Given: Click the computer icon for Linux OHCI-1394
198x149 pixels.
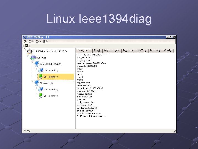Looking at the screenshot, I should pyautogui.click(x=37, y=64).
